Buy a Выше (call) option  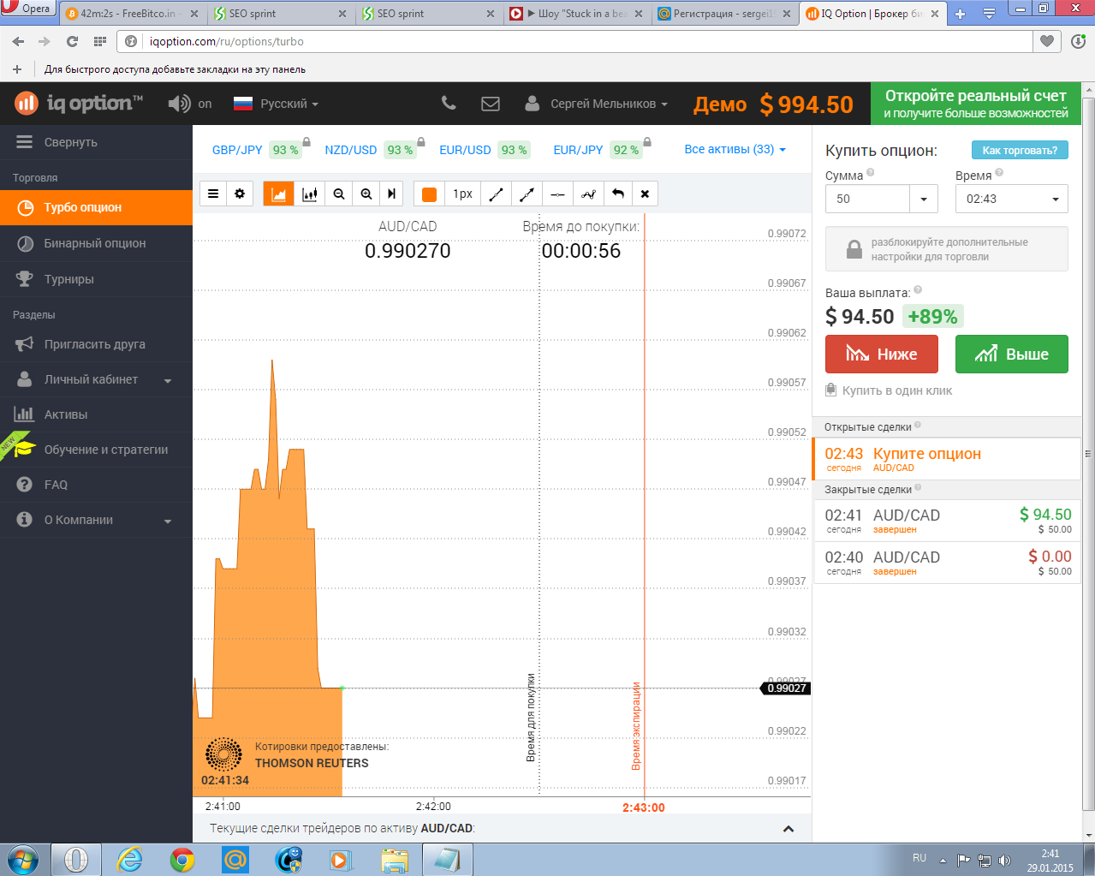click(1012, 354)
